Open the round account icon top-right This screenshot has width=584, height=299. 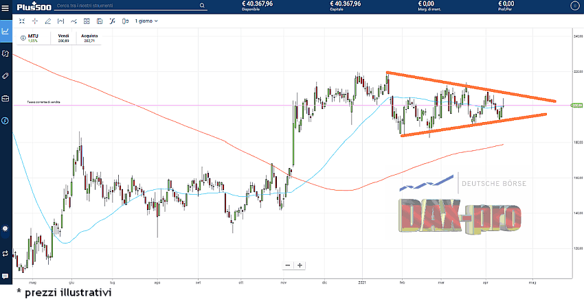click(x=574, y=6)
